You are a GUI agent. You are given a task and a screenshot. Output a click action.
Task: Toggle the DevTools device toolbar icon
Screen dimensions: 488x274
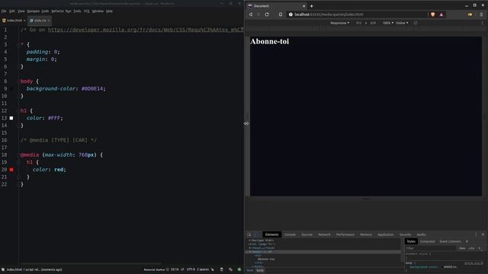pyautogui.click(x=255, y=234)
